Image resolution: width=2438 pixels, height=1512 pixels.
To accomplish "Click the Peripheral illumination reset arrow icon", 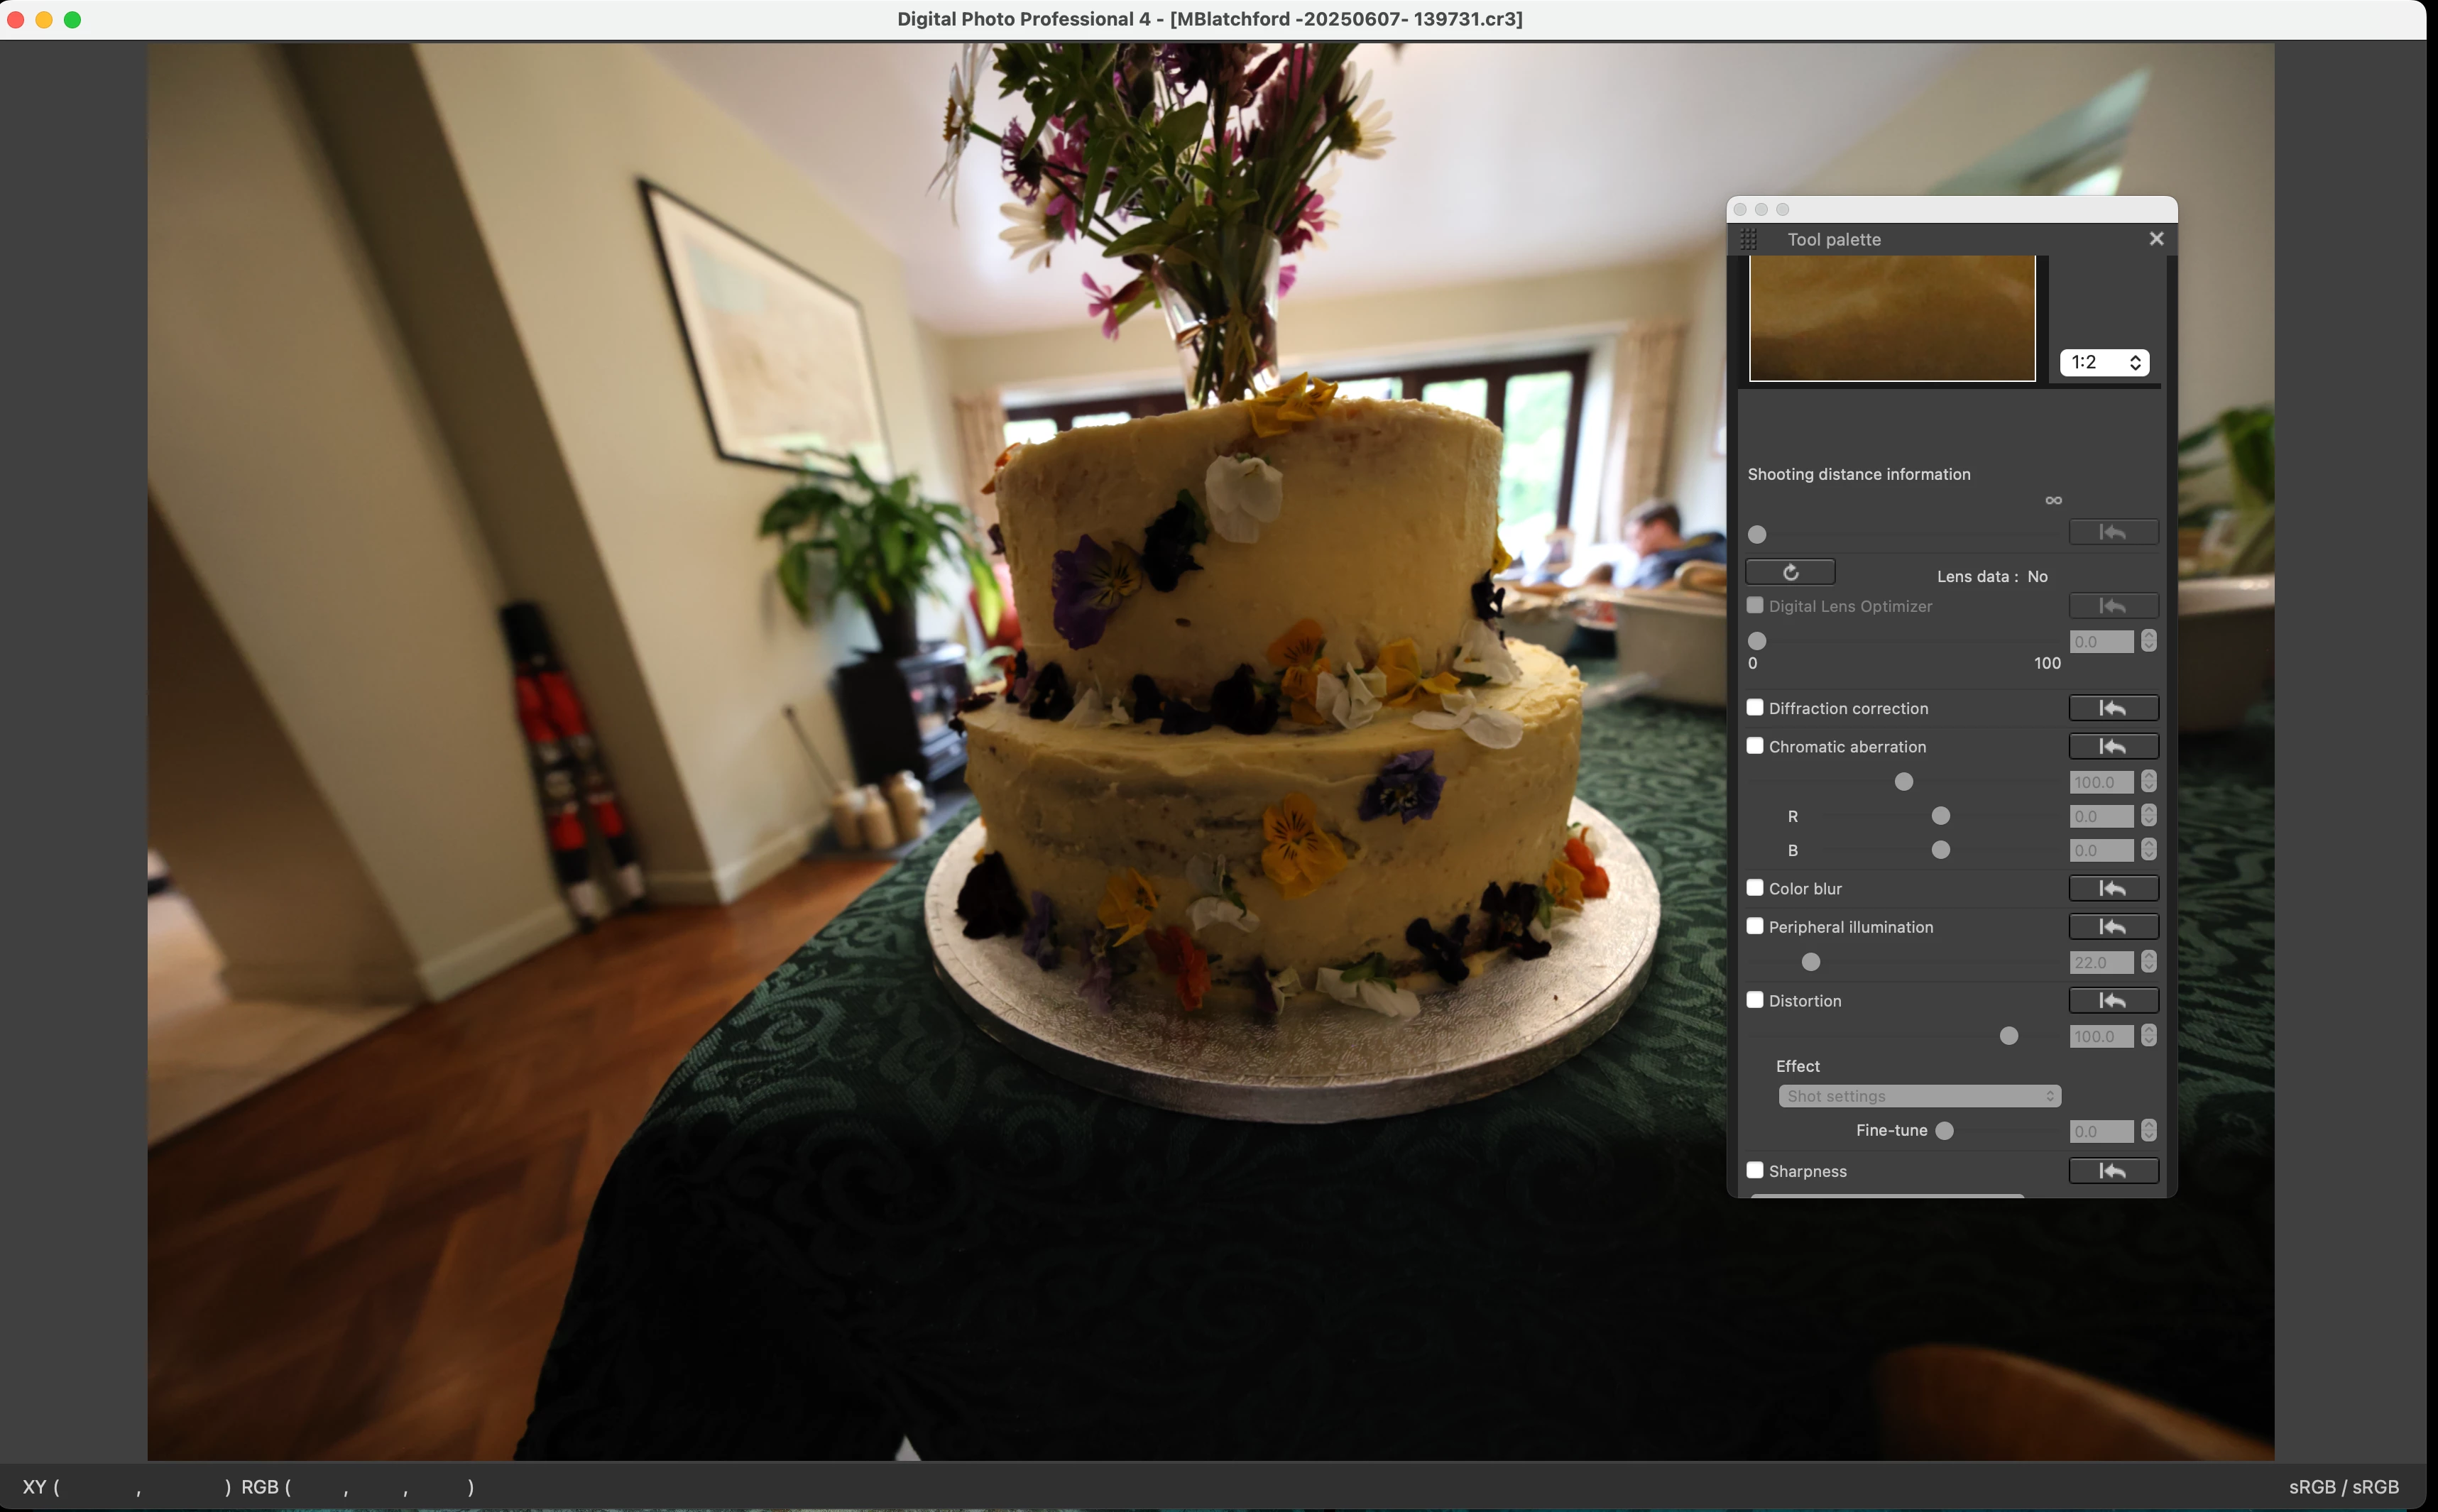I will click(2112, 926).
